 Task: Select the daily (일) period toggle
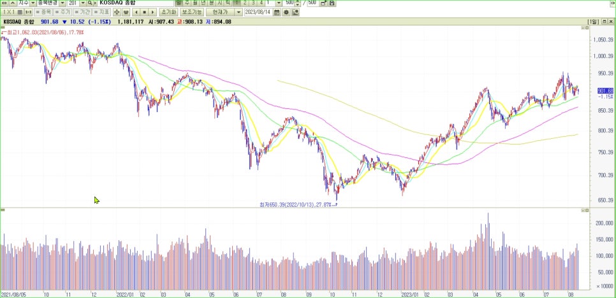(x=179, y=3)
